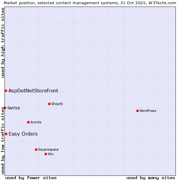This screenshot has height=180, width=180.
Task: Click the AspDotNetStorefront text label
Action: 33,91
